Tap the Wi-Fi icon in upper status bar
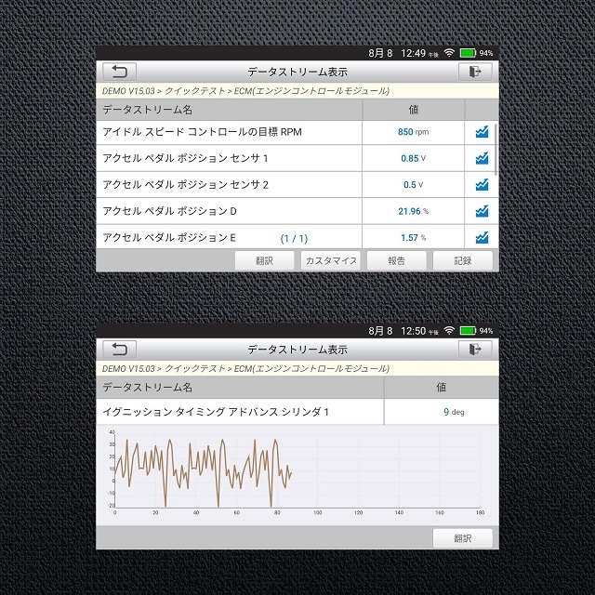595x595 pixels. pos(448,53)
